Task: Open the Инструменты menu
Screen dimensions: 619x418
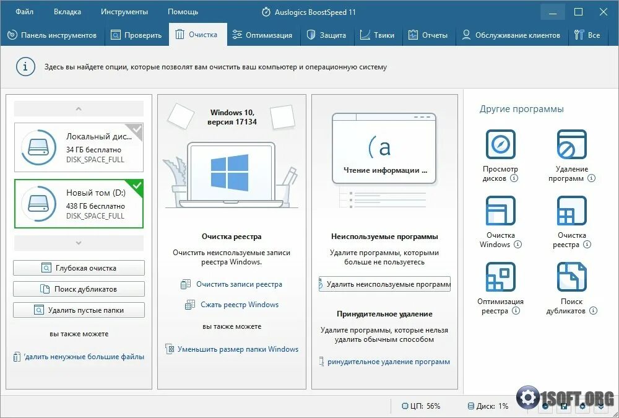Action: (124, 12)
